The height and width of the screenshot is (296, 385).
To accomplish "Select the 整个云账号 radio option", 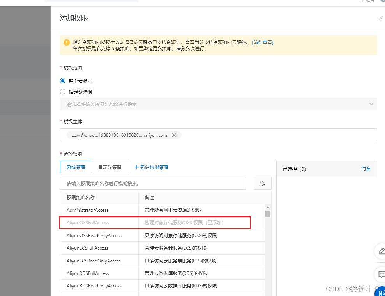I will point(63,81).
